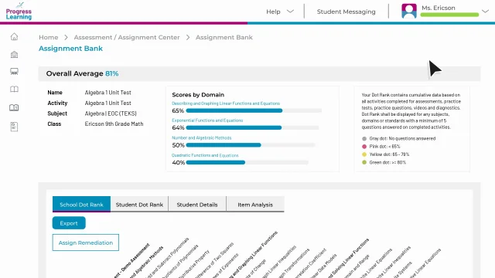The height and width of the screenshot is (278, 495).
Task: Select the School Dot Rank tab
Action: 81,204
